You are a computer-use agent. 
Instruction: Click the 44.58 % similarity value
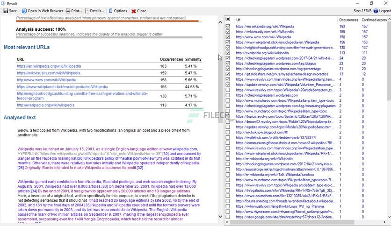(x=192, y=87)
